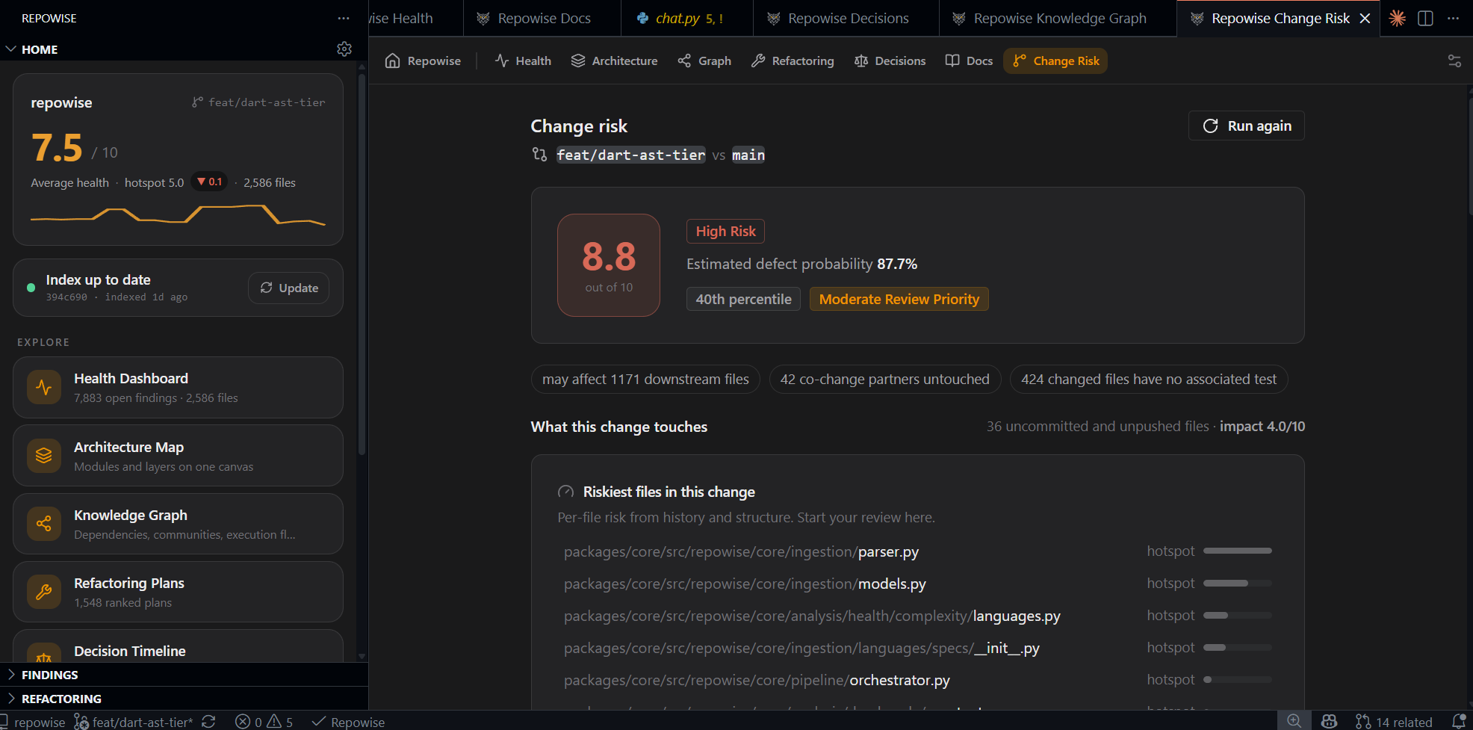Open Architecture nav item
This screenshot has height=730, width=1473.
[x=614, y=61]
